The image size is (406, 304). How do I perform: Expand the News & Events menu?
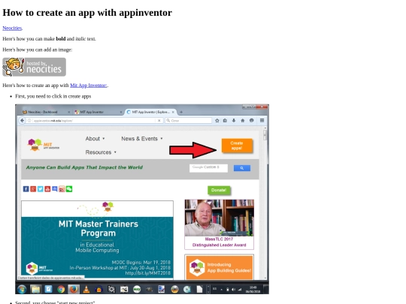(x=142, y=139)
